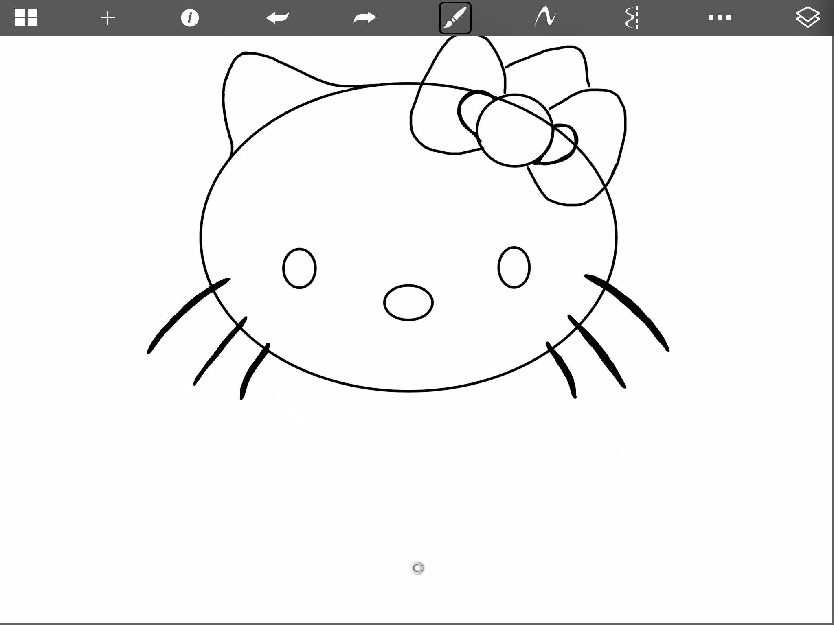
Task: Tap the center circle of the bow
Action: click(x=514, y=130)
